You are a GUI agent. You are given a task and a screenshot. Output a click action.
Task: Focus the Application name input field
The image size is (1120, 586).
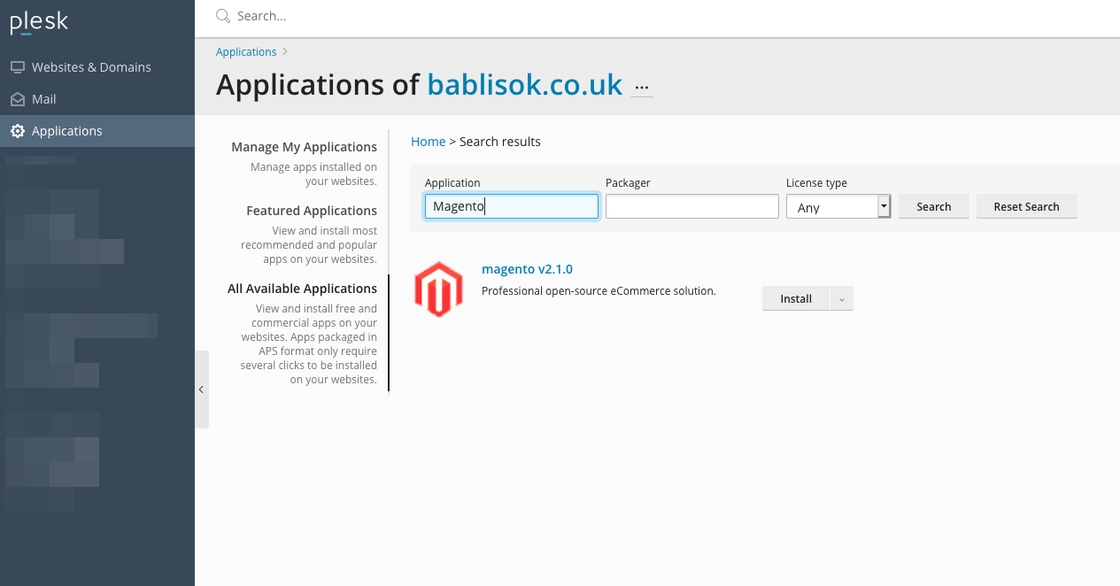pyautogui.click(x=512, y=207)
